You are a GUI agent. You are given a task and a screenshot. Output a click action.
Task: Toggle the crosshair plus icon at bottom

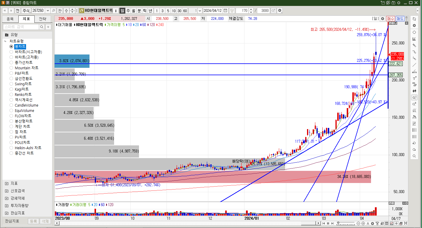point(396,223)
